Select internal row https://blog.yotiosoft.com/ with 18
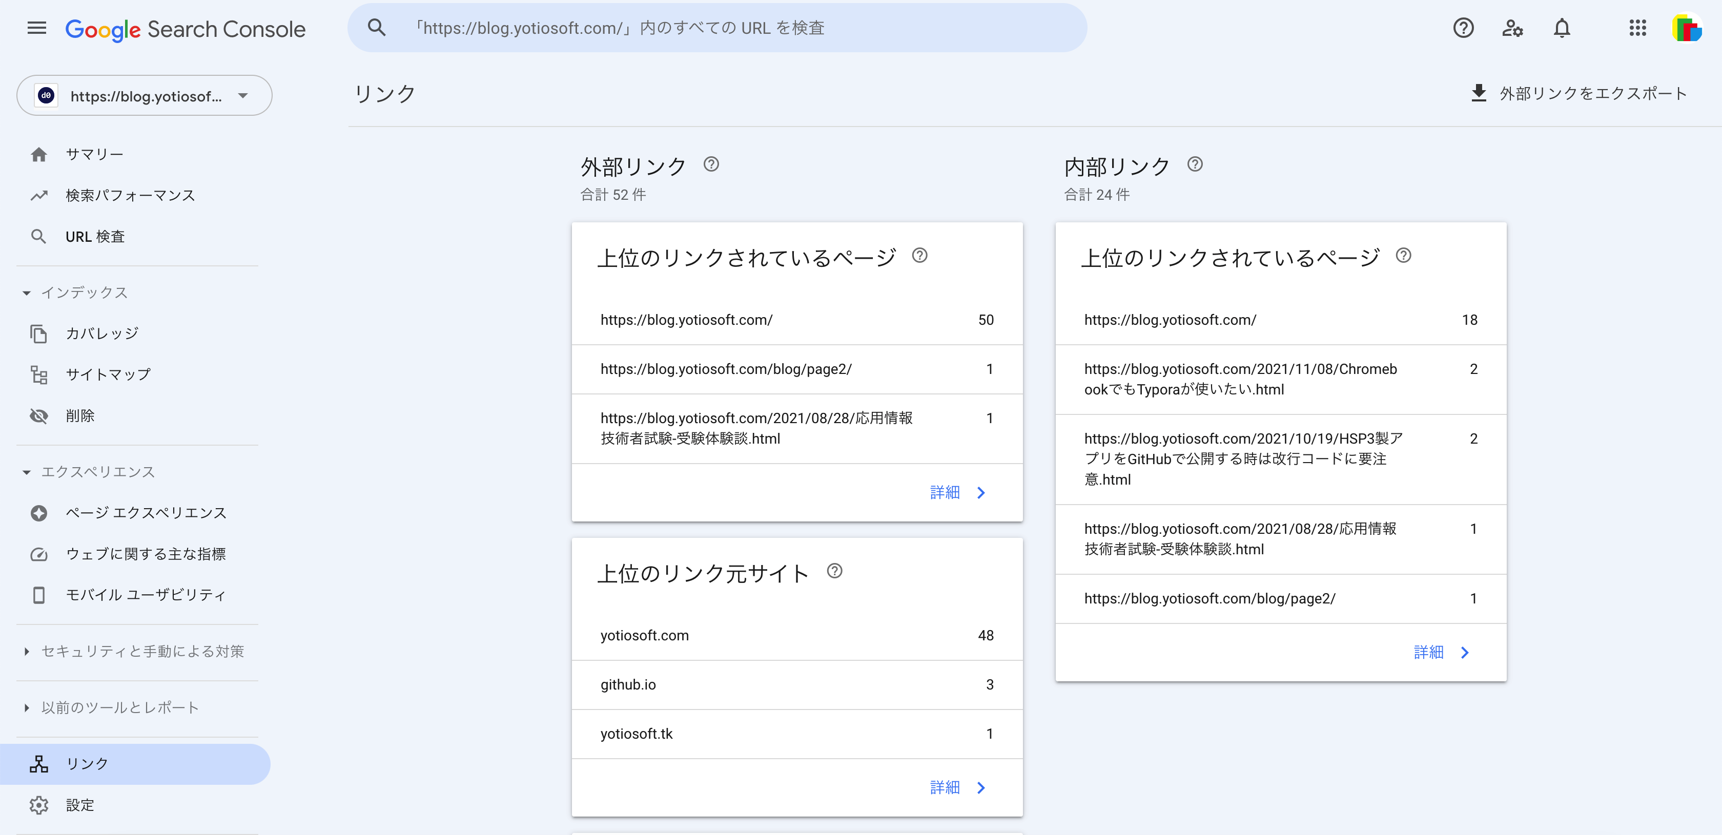Viewport: 1722px width, 835px height. 1281,320
